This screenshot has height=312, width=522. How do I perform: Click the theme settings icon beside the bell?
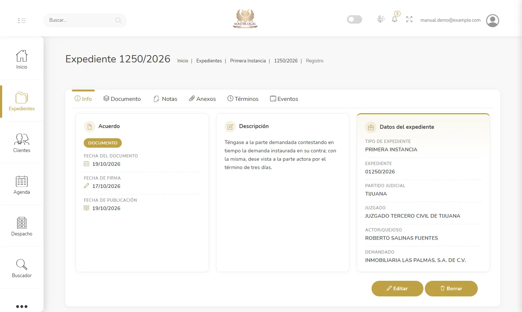click(381, 19)
